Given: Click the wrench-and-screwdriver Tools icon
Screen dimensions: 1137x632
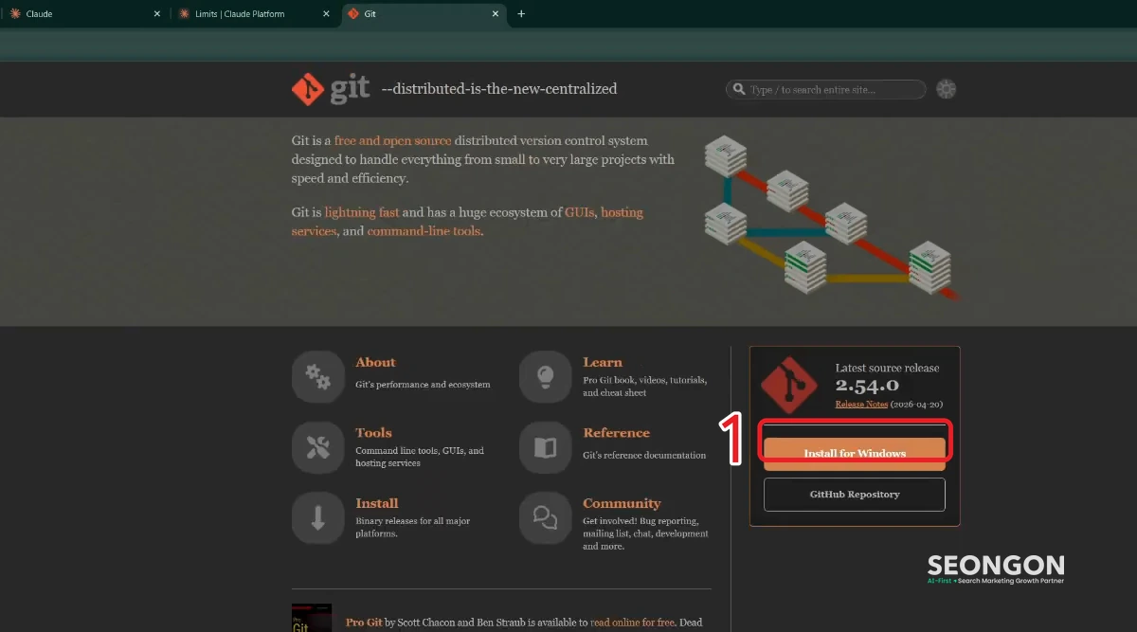Looking at the screenshot, I should (x=317, y=447).
